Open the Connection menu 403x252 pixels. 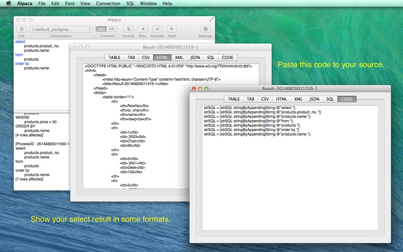click(x=108, y=4)
